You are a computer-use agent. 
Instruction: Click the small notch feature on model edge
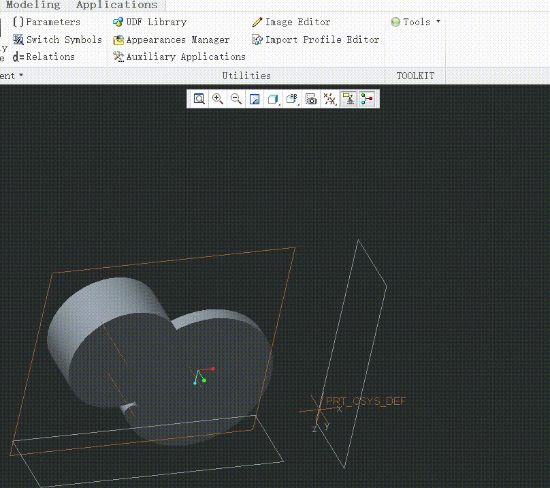point(129,407)
